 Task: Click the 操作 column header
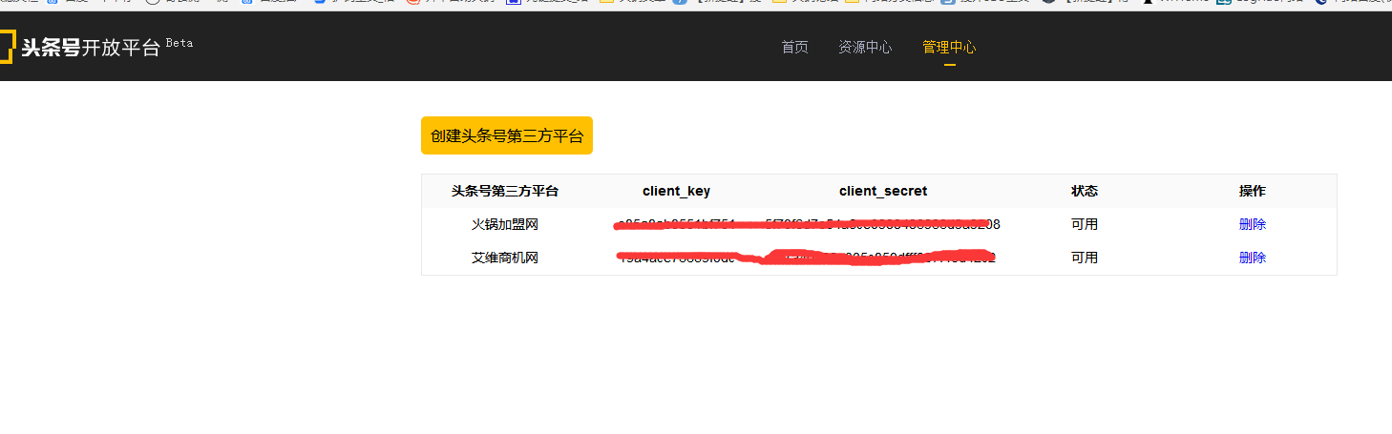tap(1252, 191)
